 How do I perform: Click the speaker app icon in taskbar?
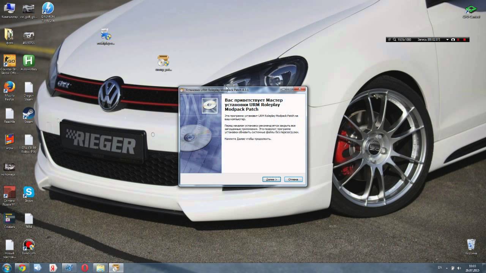coord(38,268)
